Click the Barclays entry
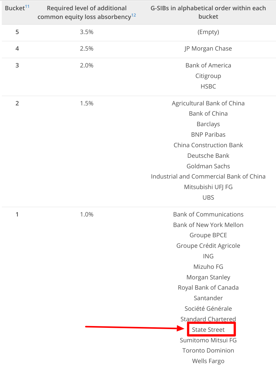This screenshot has width=276, height=370. click(208, 124)
